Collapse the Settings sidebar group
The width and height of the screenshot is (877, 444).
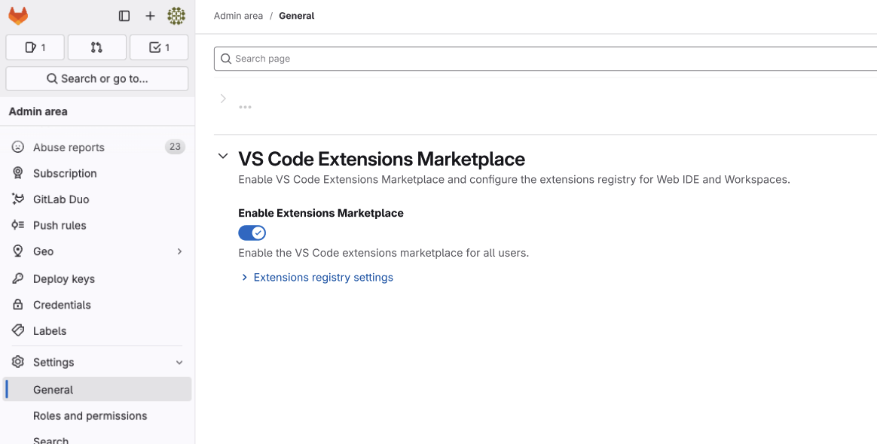tap(179, 363)
